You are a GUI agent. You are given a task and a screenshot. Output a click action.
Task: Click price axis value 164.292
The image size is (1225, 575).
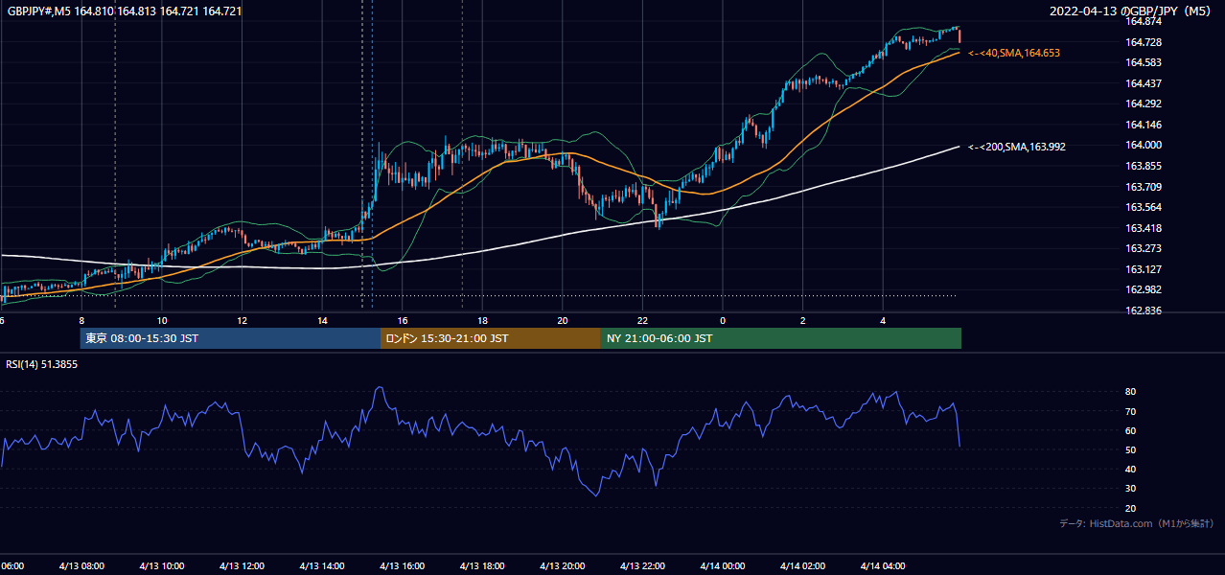[1144, 103]
